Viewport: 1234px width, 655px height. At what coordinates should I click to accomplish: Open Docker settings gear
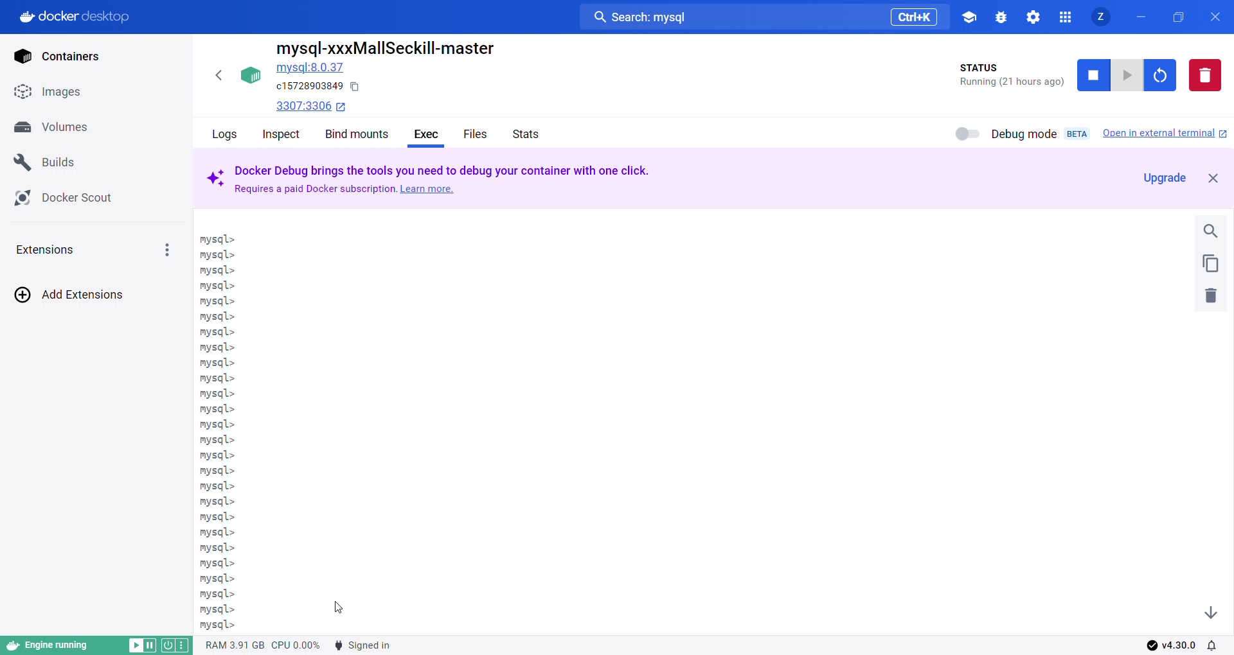pyautogui.click(x=1033, y=17)
